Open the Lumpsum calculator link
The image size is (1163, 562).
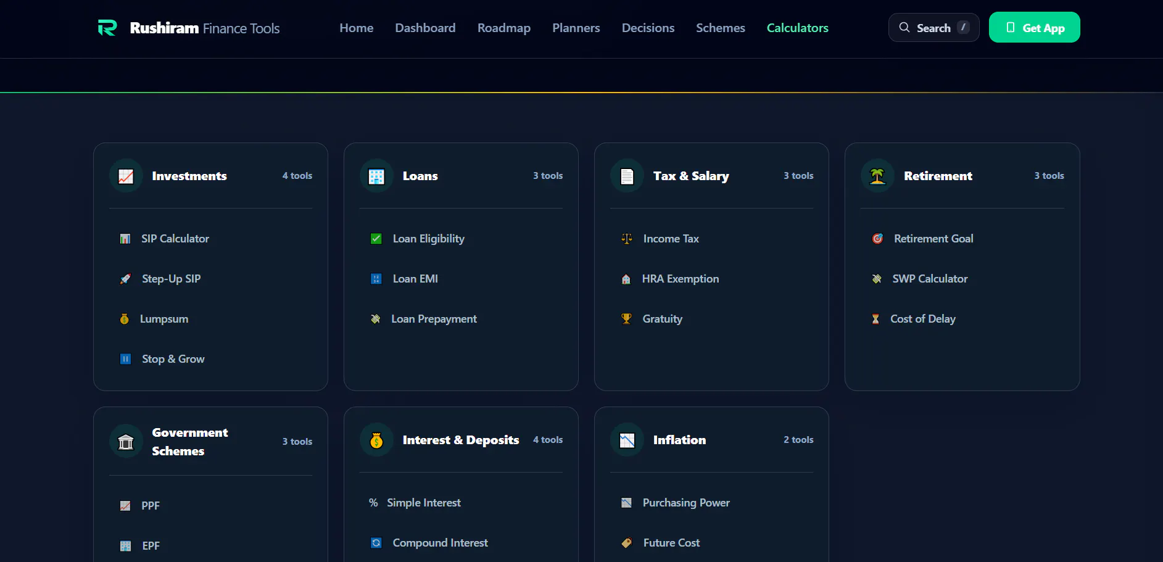(164, 319)
